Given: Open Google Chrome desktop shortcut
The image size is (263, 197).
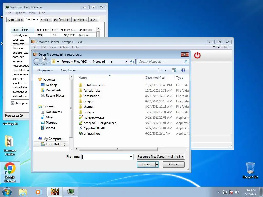Looking at the screenshot, I should click(10, 172).
